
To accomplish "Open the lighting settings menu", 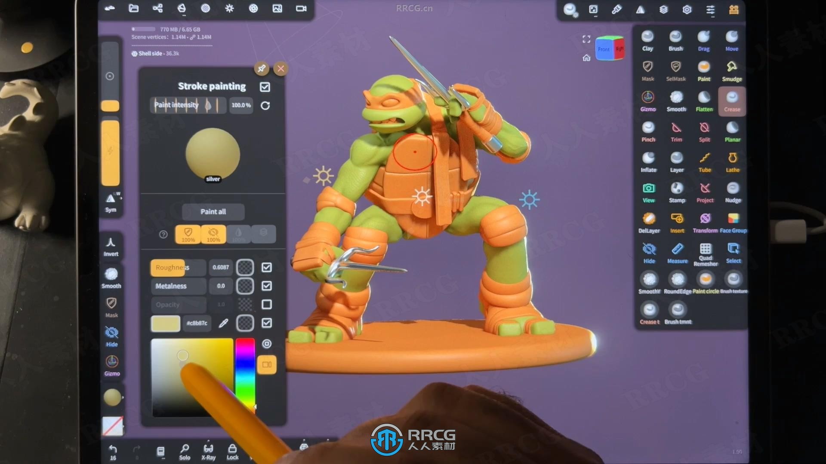I will tap(229, 8).
